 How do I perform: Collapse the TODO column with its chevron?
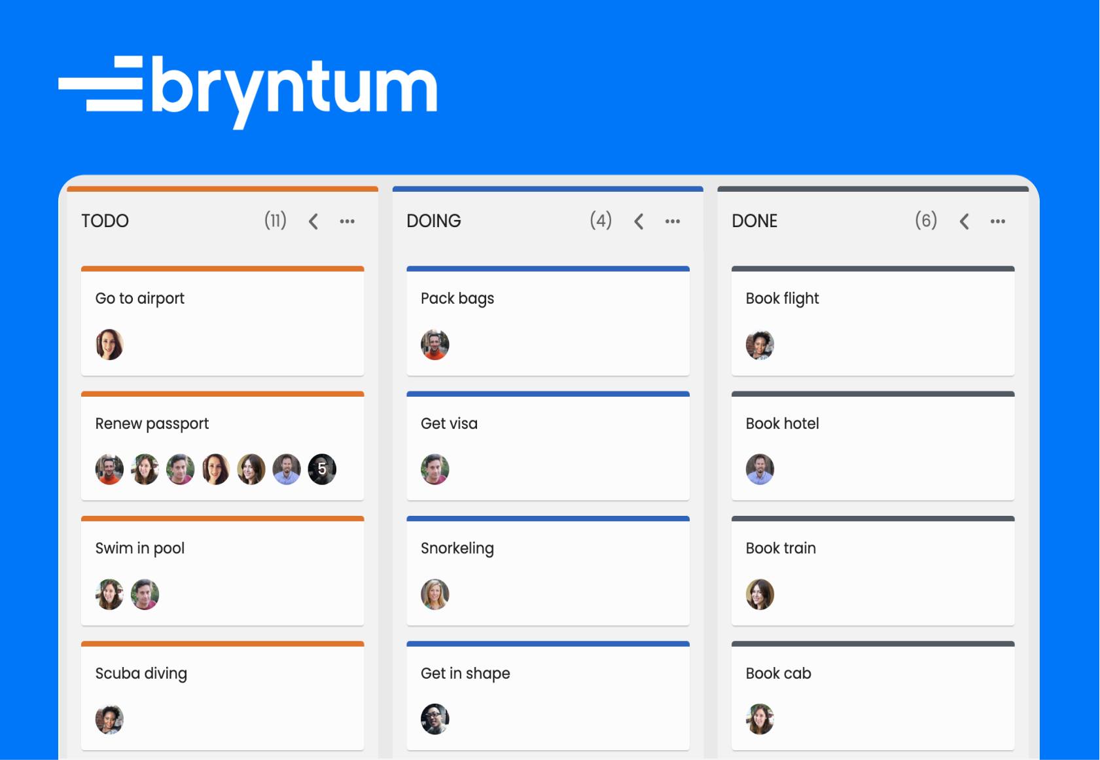point(313,222)
